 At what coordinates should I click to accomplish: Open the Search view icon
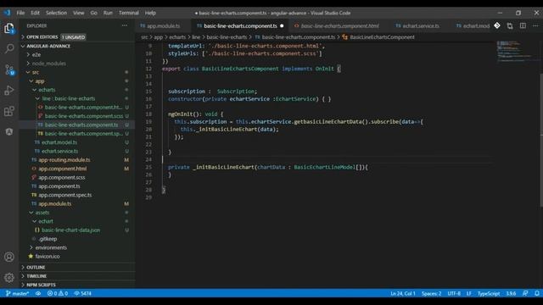tap(9, 49)
